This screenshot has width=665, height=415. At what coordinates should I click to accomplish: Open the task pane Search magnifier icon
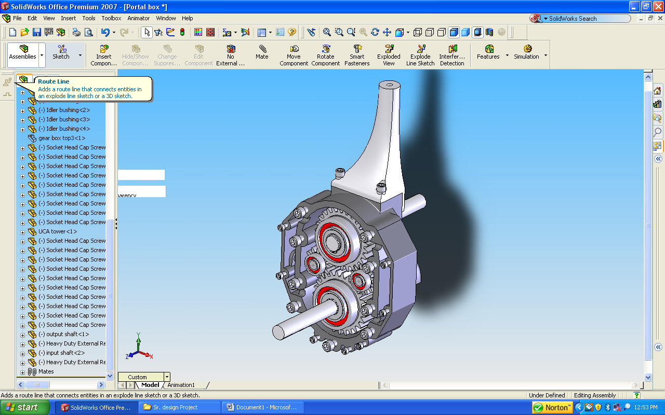658,132
